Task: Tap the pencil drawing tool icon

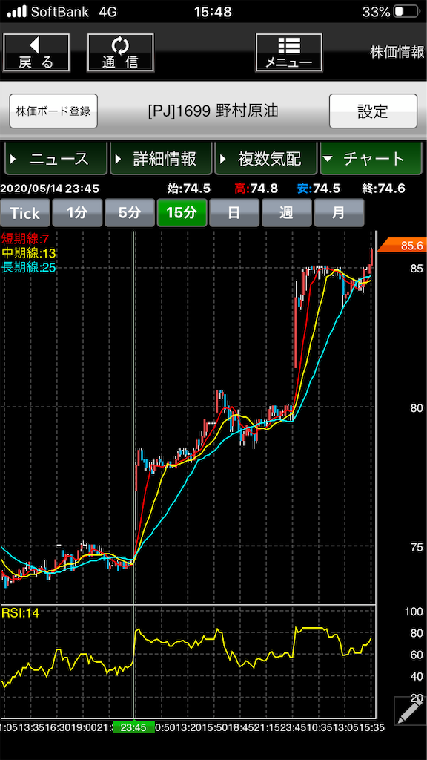Action: click(x=409, y=711)
